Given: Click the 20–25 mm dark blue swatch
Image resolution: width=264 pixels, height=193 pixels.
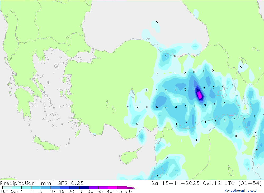Looking at the screenshot, I should 74,188.
